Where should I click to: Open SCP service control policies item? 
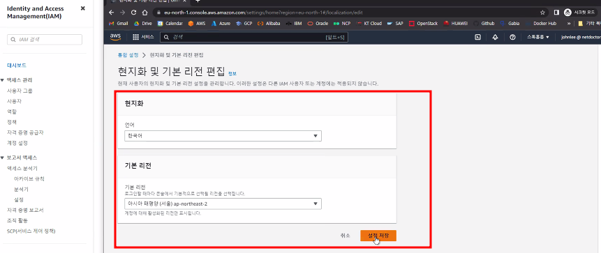31,231
